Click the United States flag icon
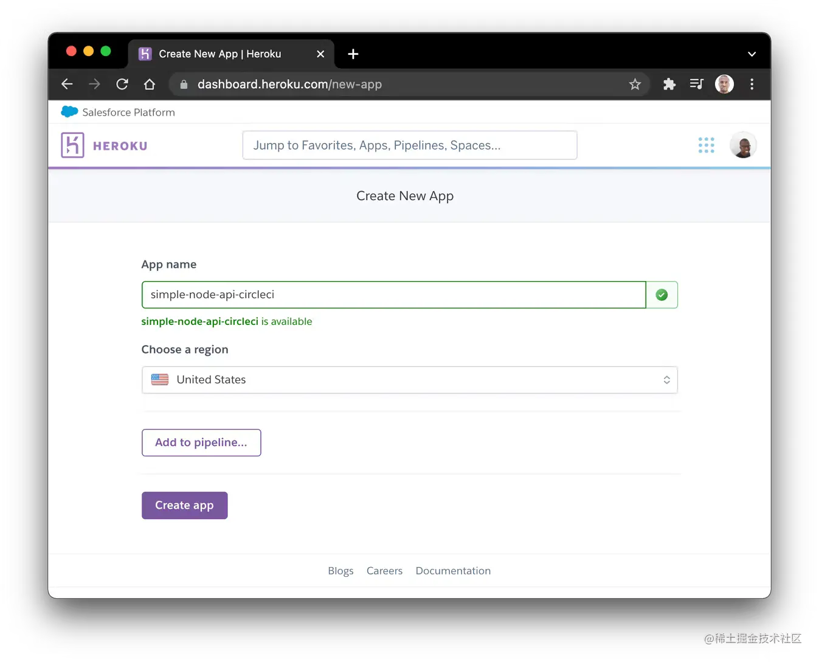This screenshot has height=662, width=819. click(160, 379)
